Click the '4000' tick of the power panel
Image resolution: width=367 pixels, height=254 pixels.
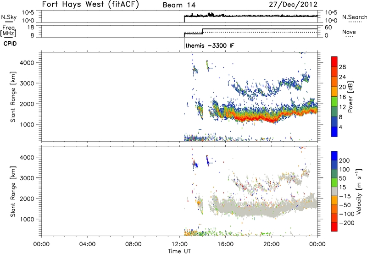[27, 63]
